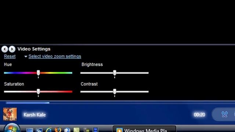The width and height of the screenshot is (235, 132).
Task: Launch Internet Explorer from quick launch
Action: point(48,130)
